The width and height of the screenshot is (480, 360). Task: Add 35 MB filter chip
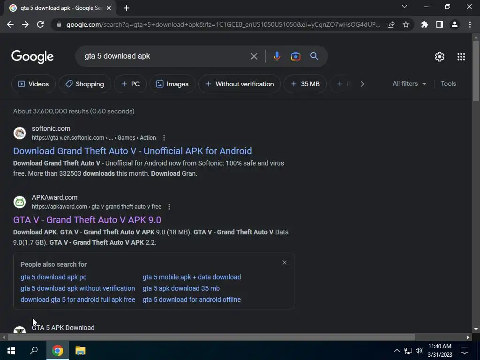(305, 84)
